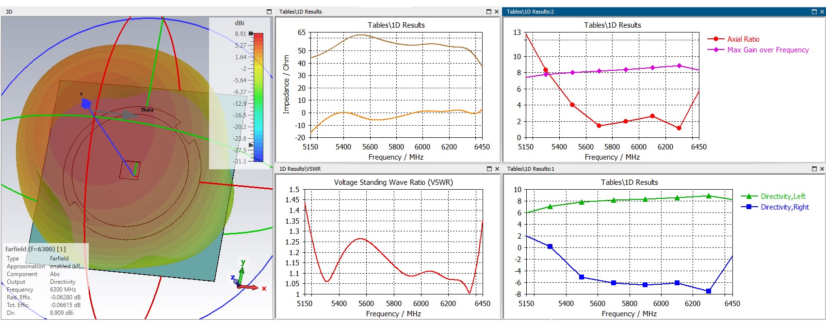
Task: Click the lower color scale arrow marker
Action: [251, 145]
